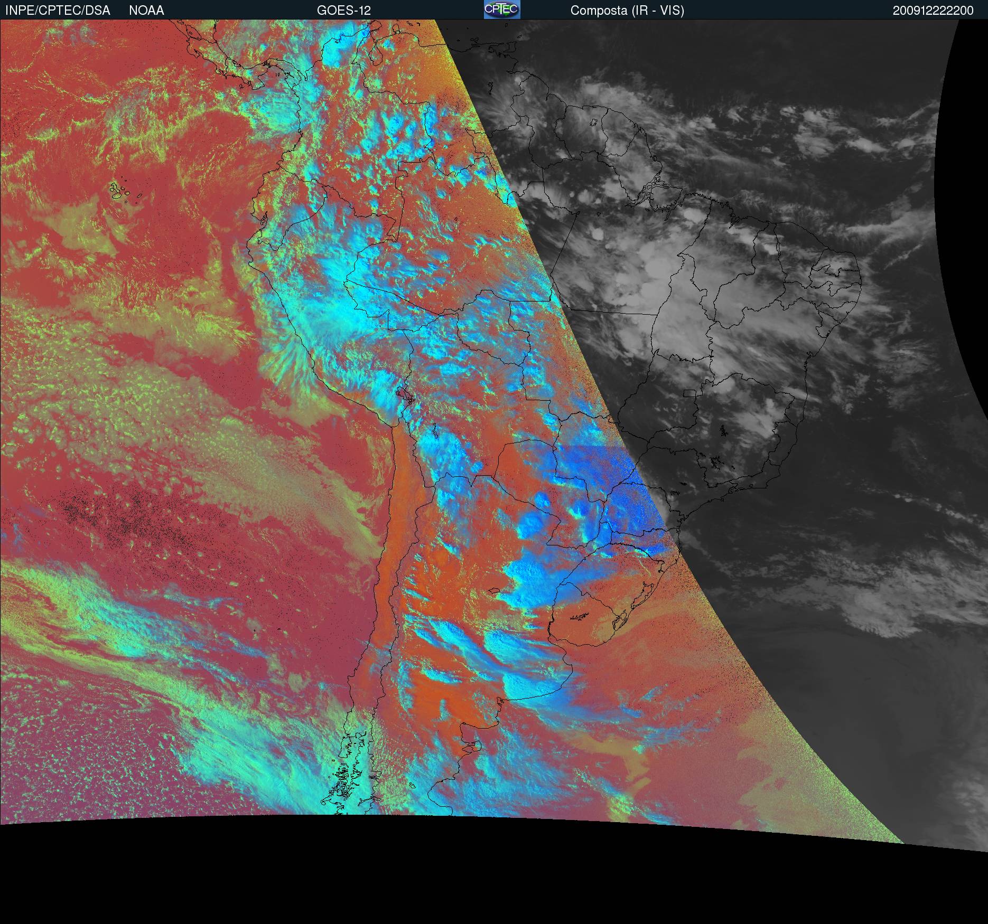Click the INPE/CPTEC/DSA header text
988x924 pixels.
click(58, 11)
